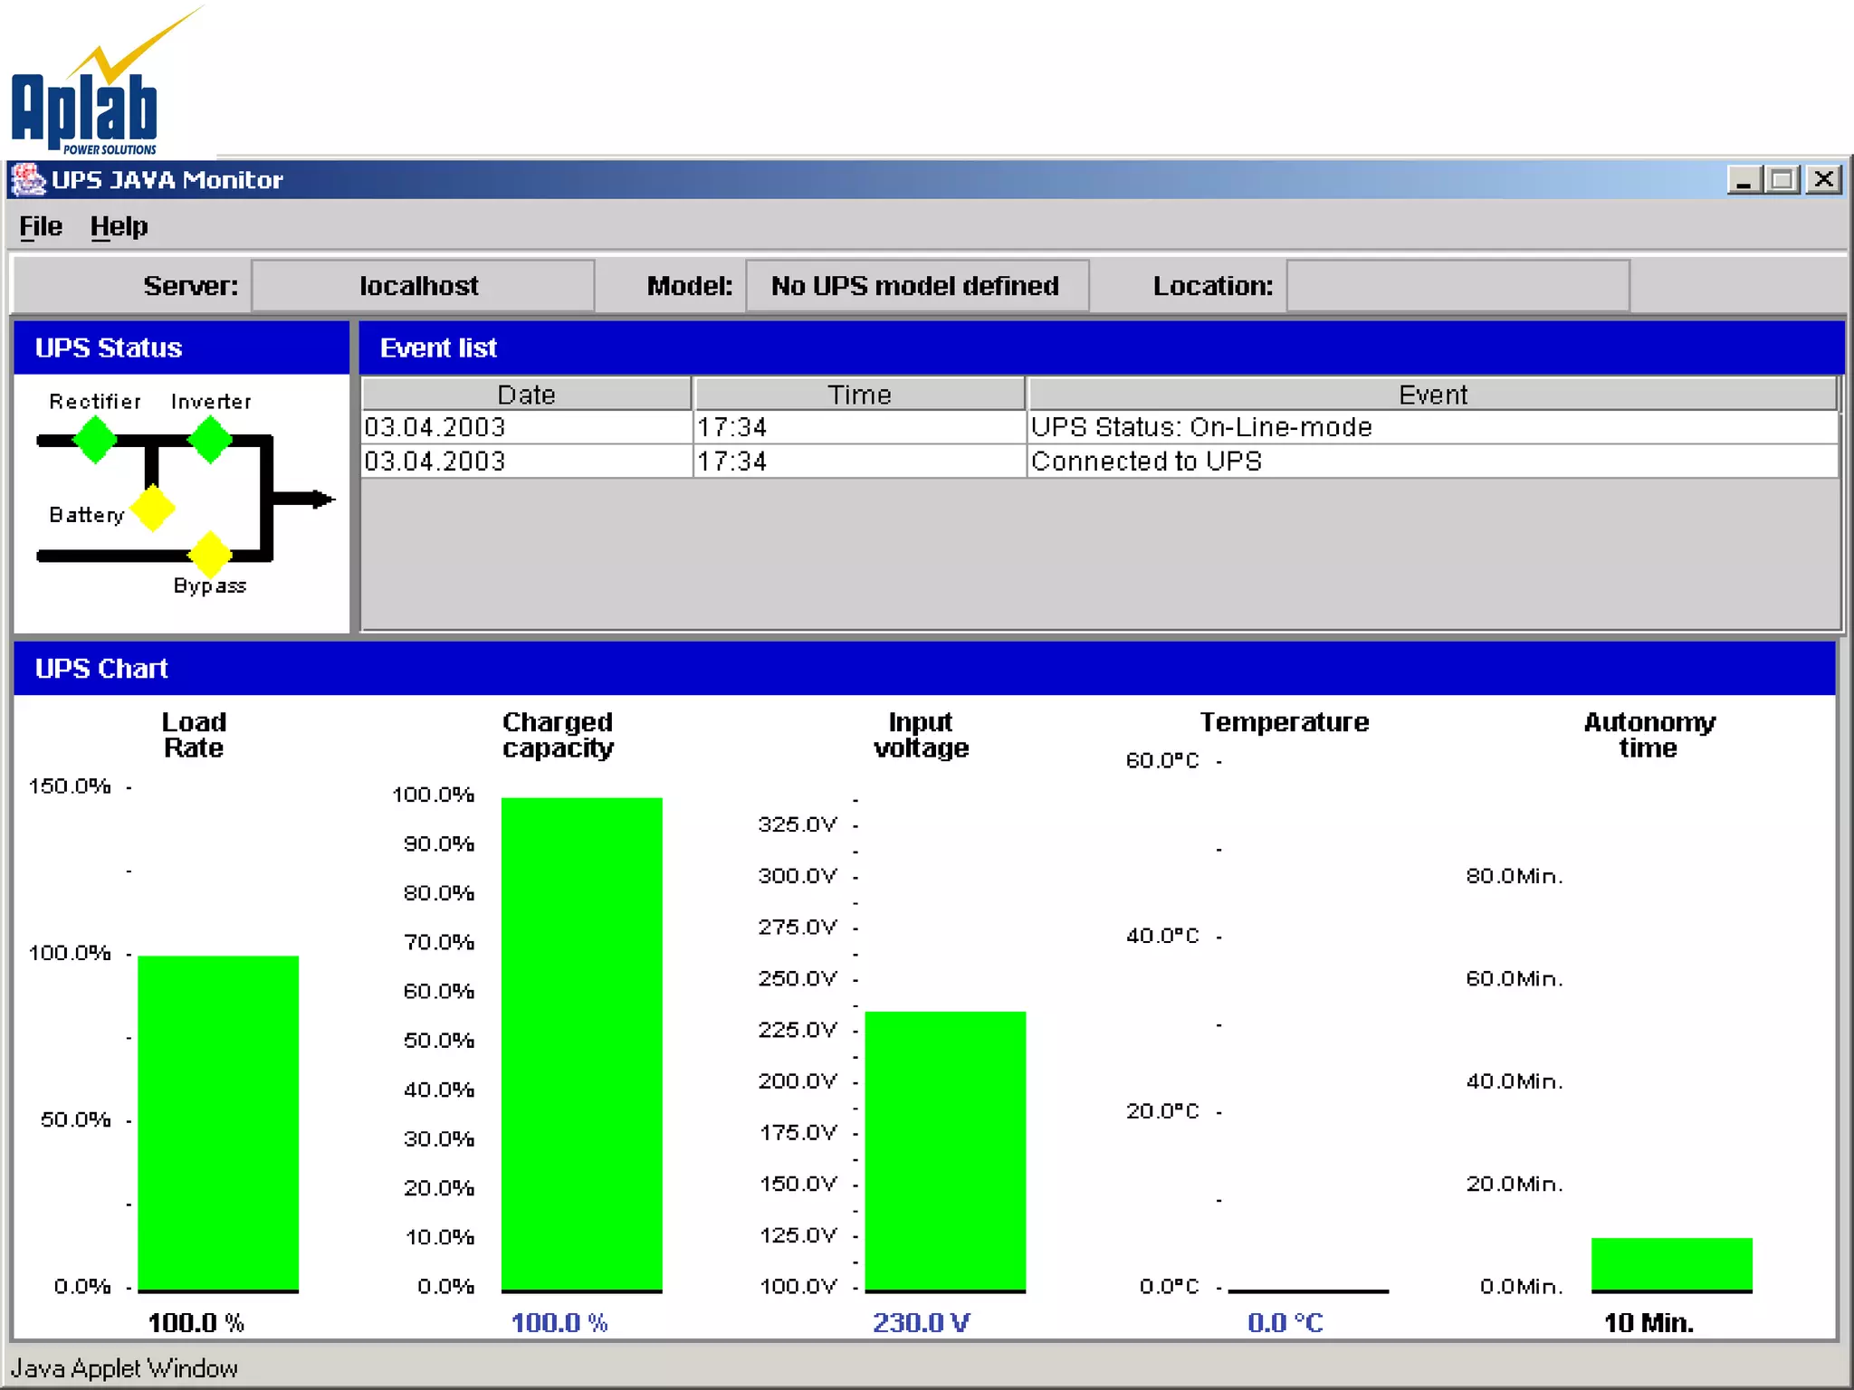The height and width of the screenshot is (1390, 1854).
Task: Click the empty Location field
Action: [1457, 286]
